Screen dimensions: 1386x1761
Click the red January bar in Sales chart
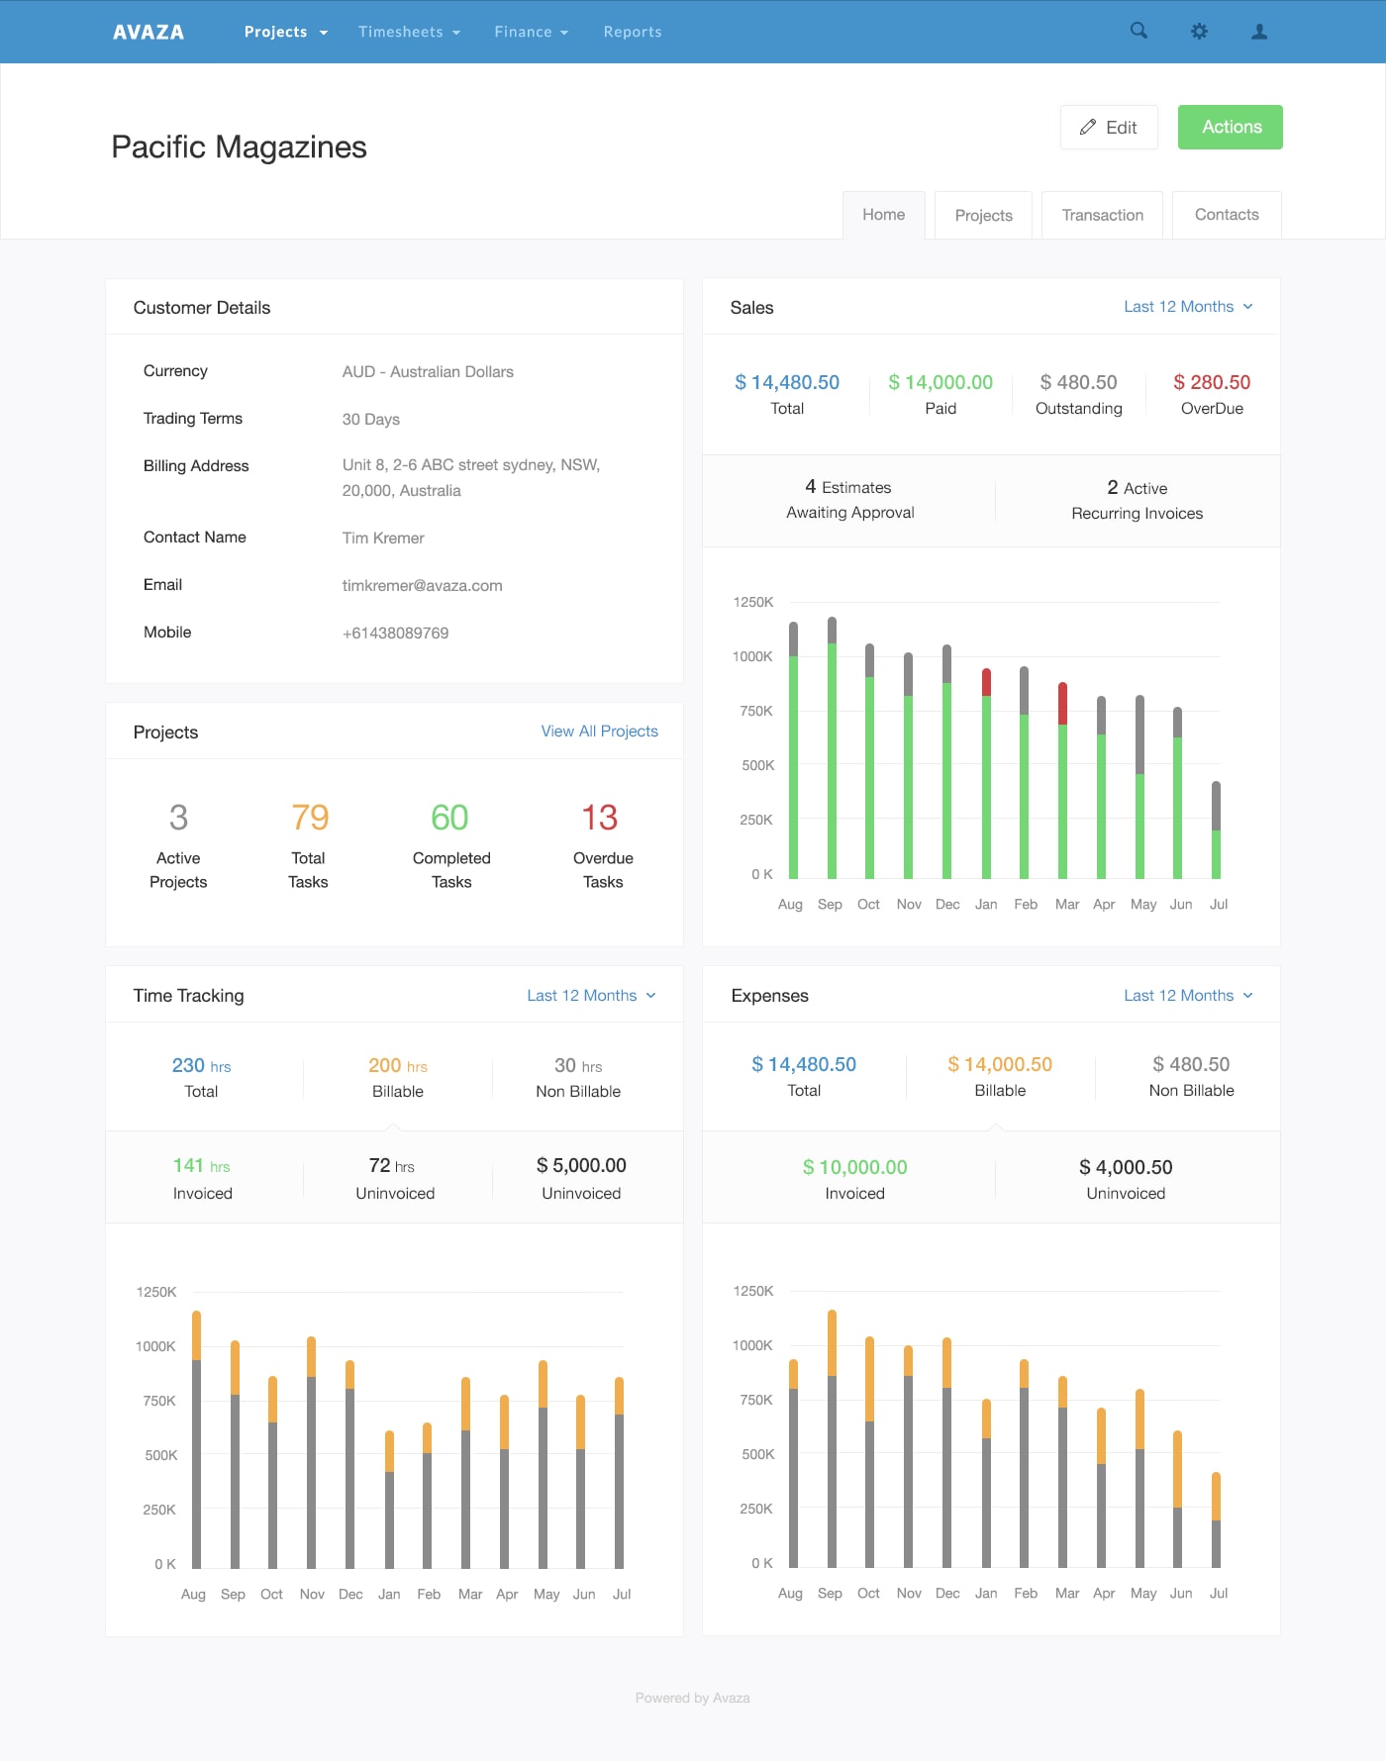tap(986, 682)
